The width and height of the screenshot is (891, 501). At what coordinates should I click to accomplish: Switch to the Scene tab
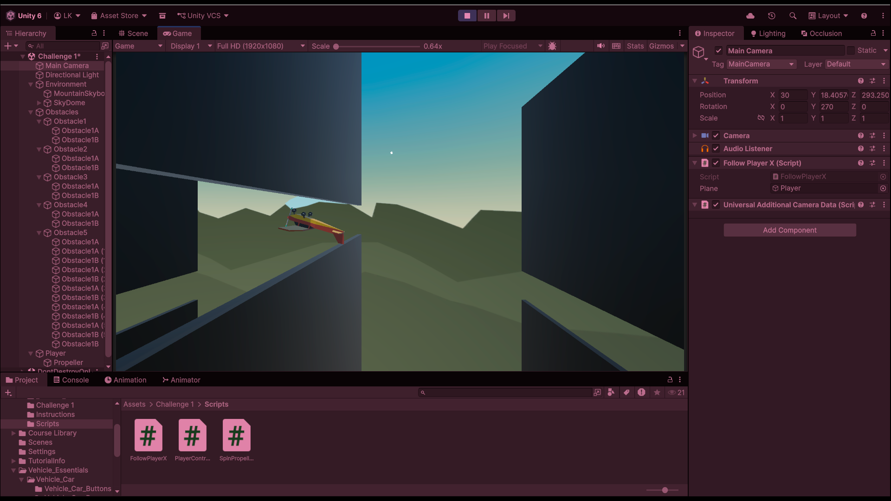(x=134, y=33)
